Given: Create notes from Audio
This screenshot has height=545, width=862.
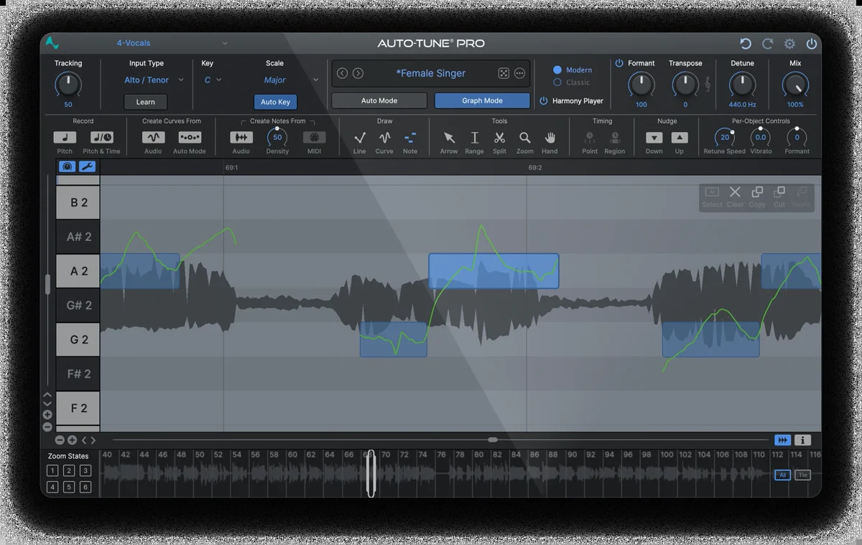Looking at the screenshot, I should pos(241,137).
